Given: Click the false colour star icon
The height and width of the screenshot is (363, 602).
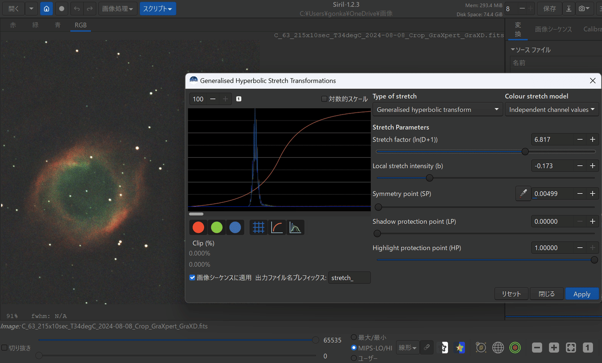Looking at the screenshot, I should (x=459, y=347).
